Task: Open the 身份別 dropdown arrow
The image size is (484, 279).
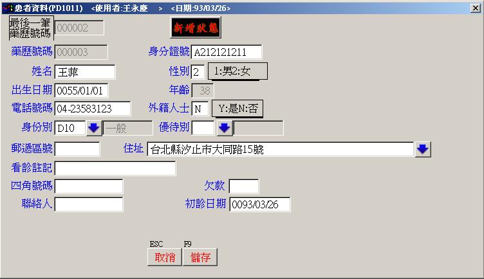Action: (94, 128)
